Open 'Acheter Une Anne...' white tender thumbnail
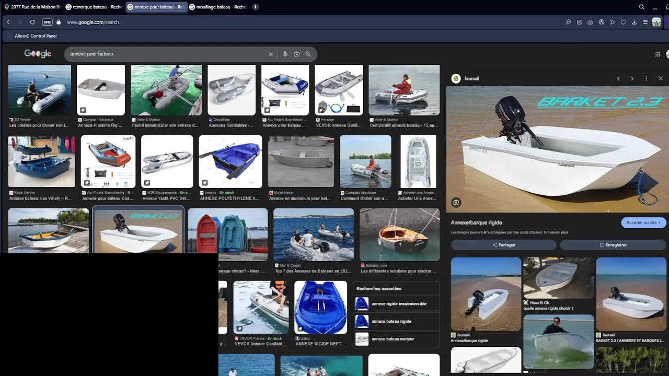669x376 pixels. tap(418, 161)
